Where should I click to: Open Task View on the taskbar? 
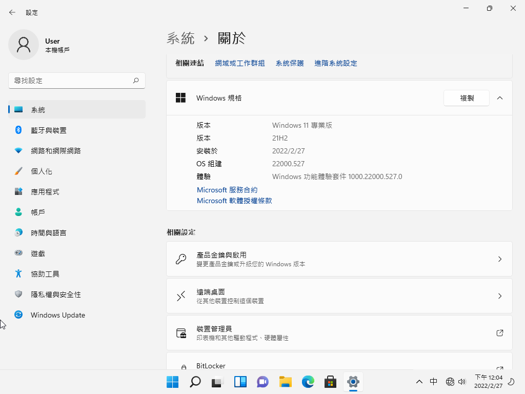pyautogui.click(x=217, y=382)
